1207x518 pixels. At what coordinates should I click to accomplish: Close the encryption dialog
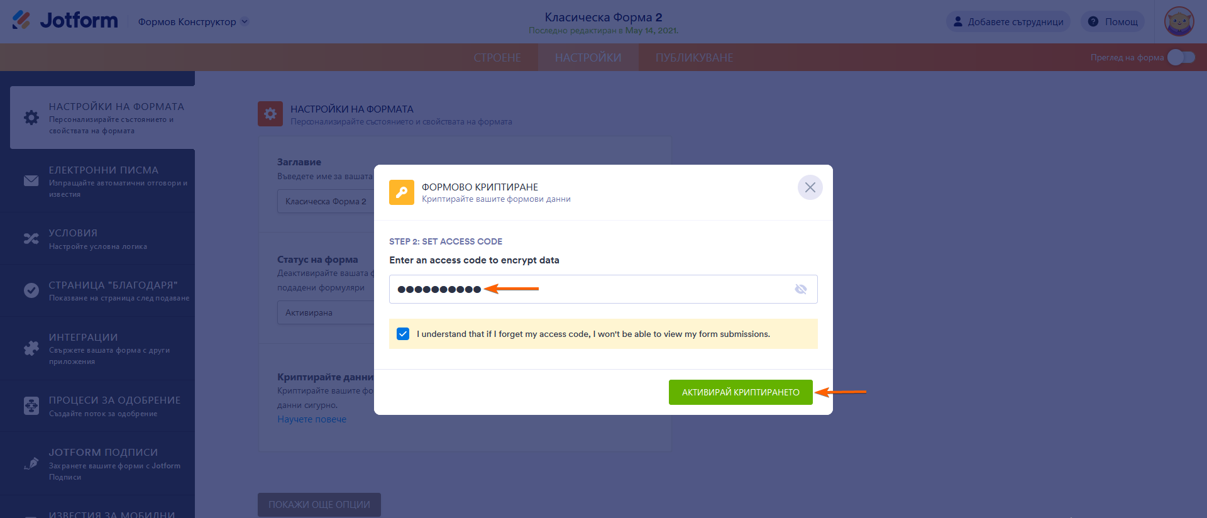810,187
